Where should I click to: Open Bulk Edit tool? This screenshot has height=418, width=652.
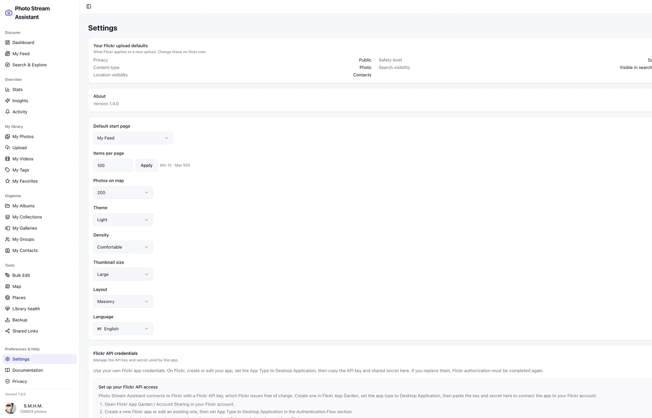click(x=39, y=275)
